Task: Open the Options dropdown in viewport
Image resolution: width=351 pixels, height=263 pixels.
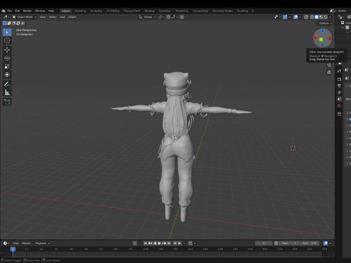Action: pyautogui.click(x=325, y=23)
